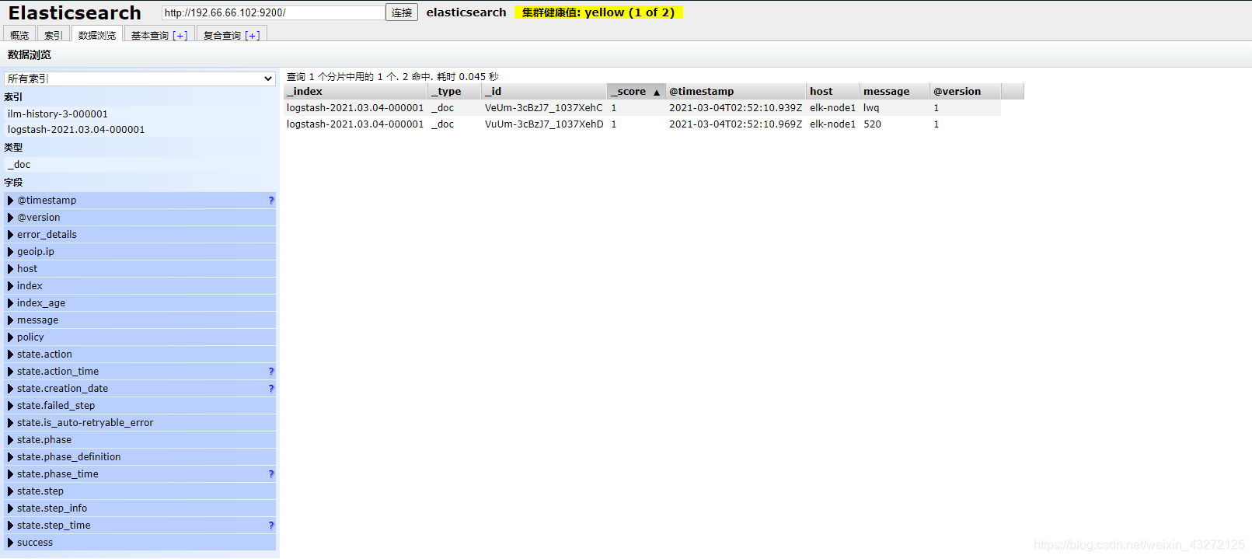Open result row with id VuUm-3cBzJ7_1037XehD
This screenshot has height=559, width=1252.
pyautogui.click(x=643, y=124)
